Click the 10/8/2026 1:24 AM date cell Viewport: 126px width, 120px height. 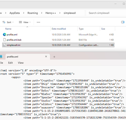(x=61, y=40)
